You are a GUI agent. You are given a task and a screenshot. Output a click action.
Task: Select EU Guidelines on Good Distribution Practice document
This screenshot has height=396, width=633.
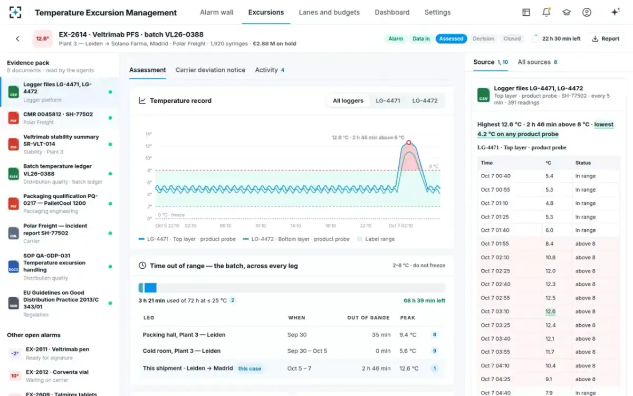click(x=60, y=303)
